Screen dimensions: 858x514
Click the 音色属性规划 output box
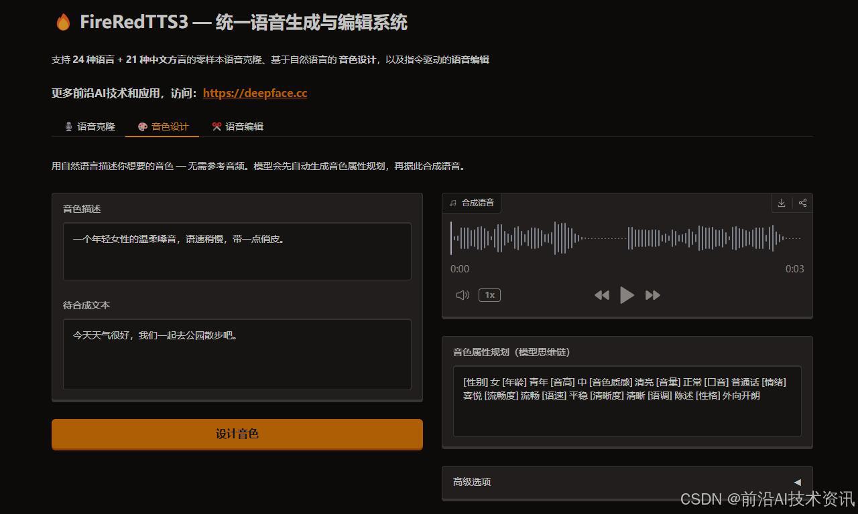(x=627, y=401)
